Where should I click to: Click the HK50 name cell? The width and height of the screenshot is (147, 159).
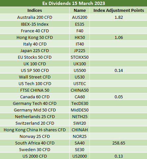point(80,37)
